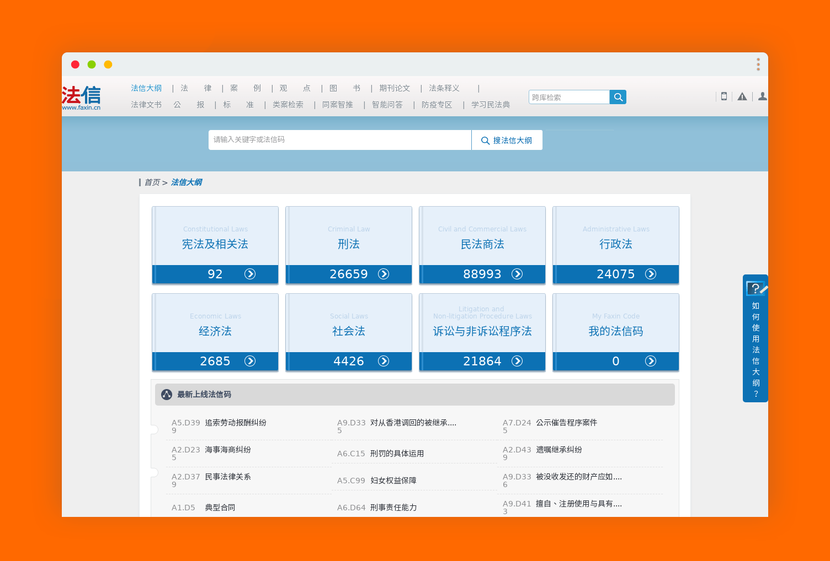The image size is (830, 561).
Task: Click 被没收发还的财产应如.... entry
Action: tap(579, 477)
